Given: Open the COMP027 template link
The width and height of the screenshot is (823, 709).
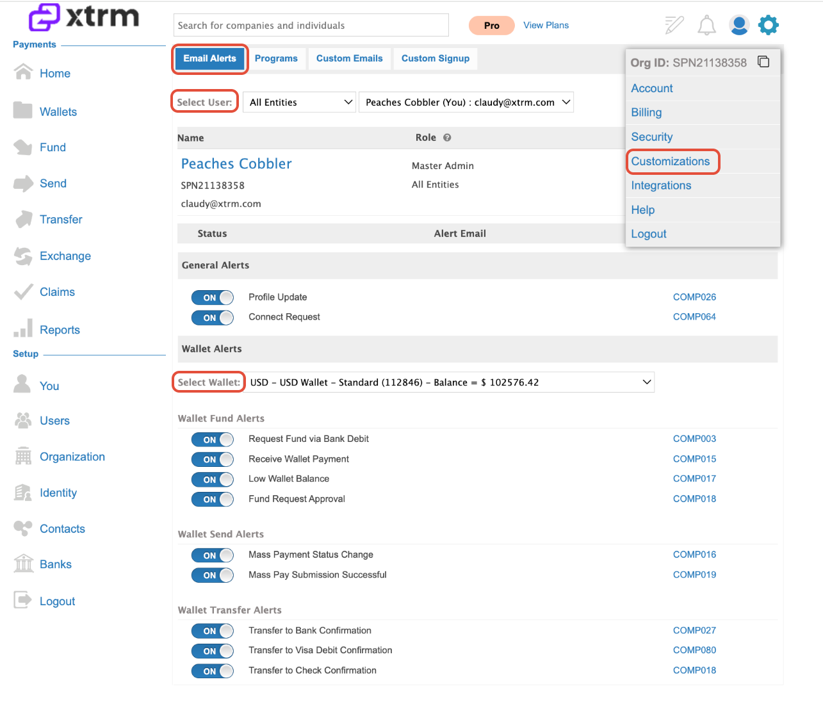Looking at the screenshot, I should coord(694,630).
